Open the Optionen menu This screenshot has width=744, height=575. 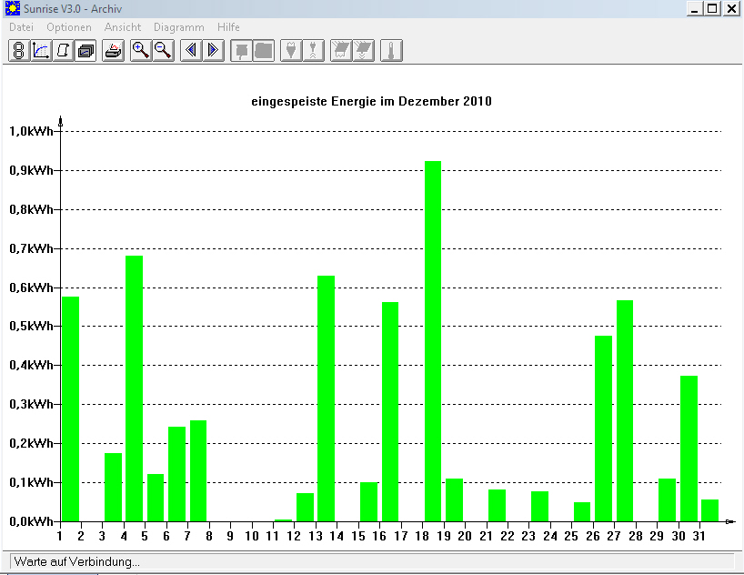(x=69, y=27)
